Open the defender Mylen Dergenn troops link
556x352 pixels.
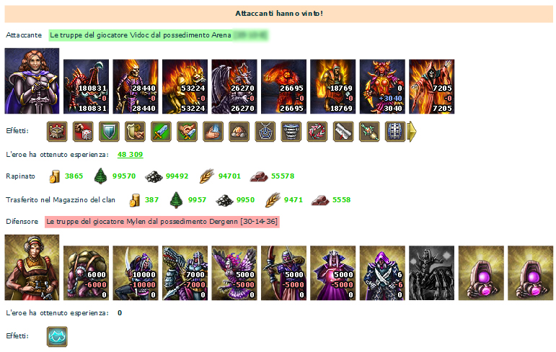[162, 222]
